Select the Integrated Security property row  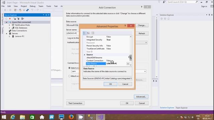click(107, 40)
